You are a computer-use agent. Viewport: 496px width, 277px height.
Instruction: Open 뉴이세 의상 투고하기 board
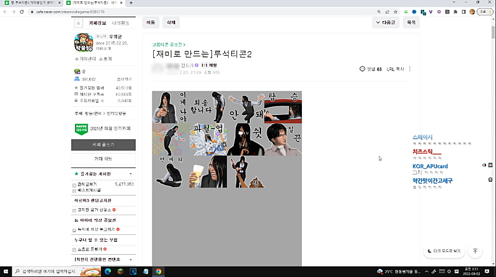tap(96, 229)
